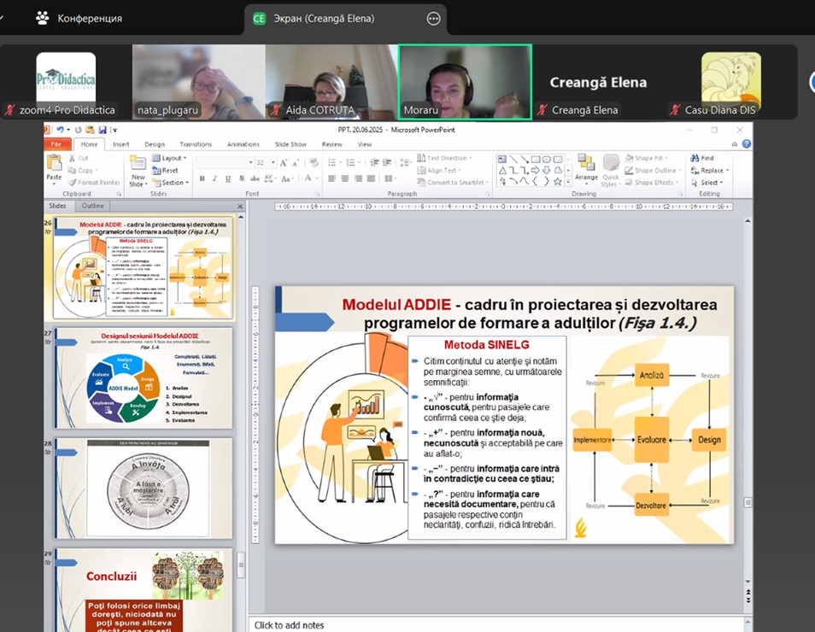Switch to the Design ribbon tab

pos(155,144)
